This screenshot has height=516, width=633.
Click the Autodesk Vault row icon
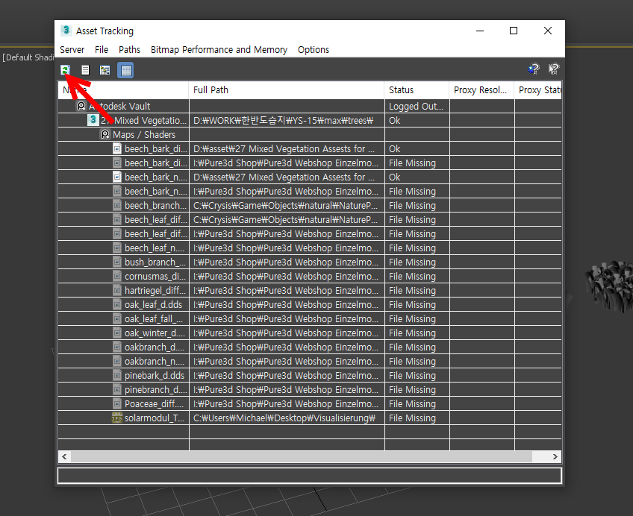(81, 106)
